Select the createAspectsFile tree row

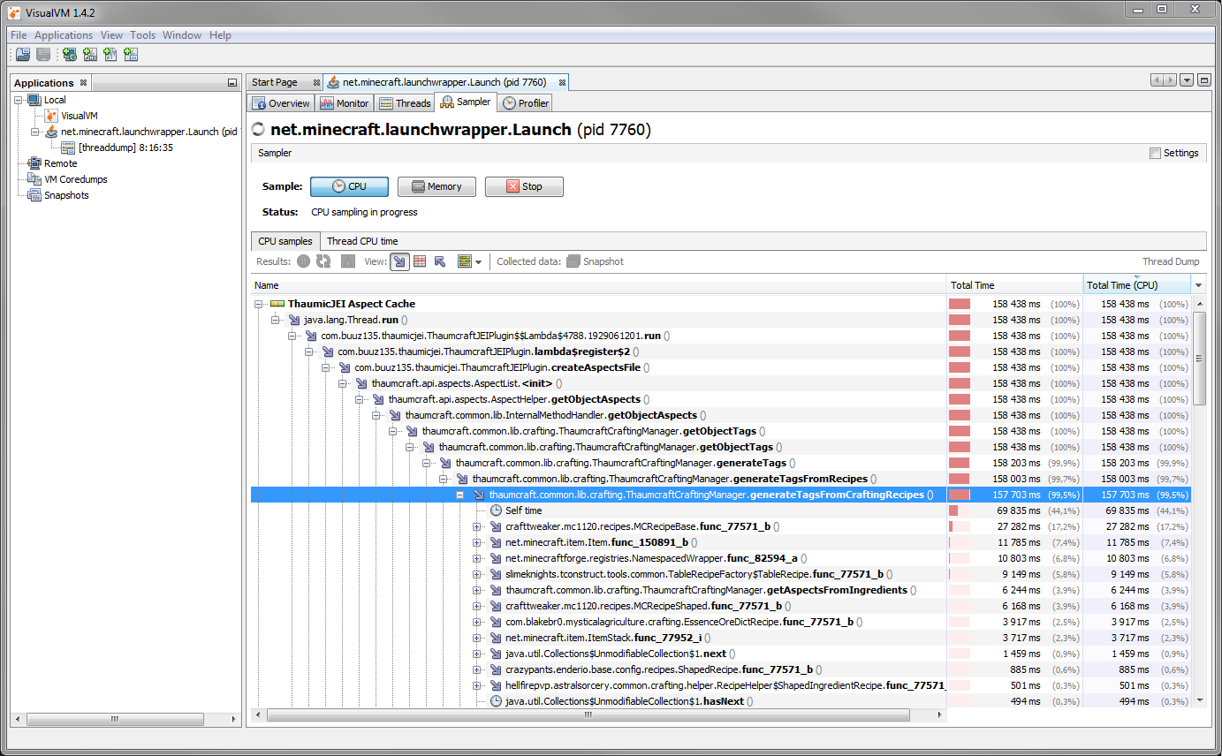point(720,367)
